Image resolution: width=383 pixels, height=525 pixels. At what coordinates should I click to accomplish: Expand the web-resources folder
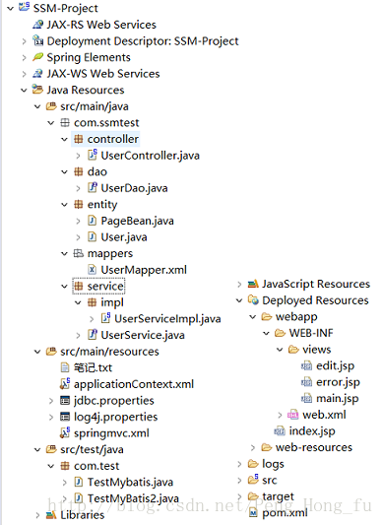click(x=253, y=447)
